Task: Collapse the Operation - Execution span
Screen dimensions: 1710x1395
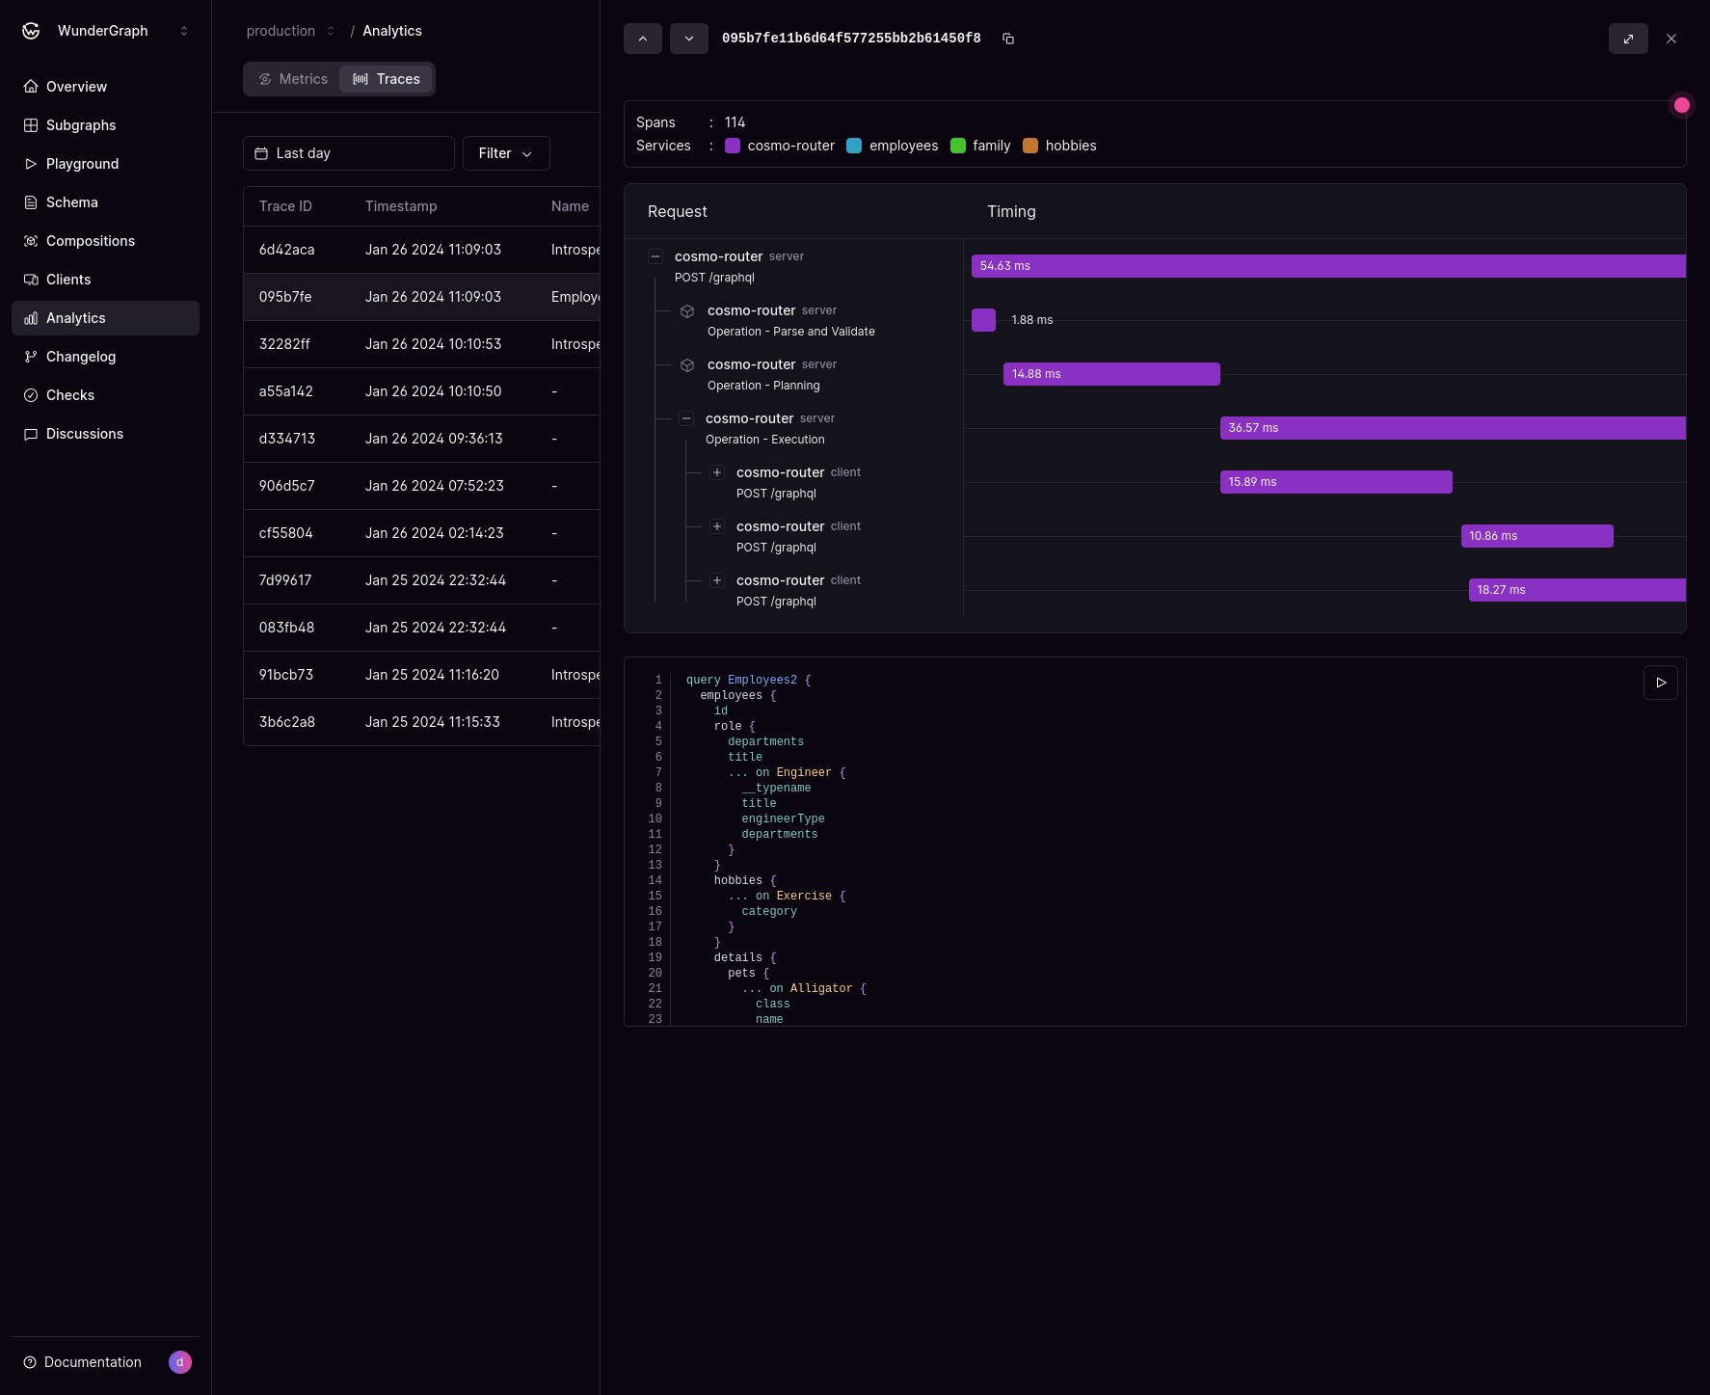Action: pyautogui.click(x=686, y=418)
